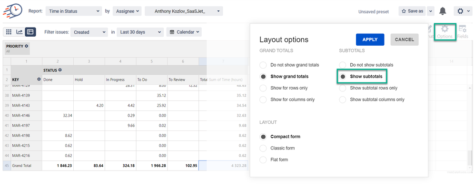Select the MAR-4215 row key
The image size is (475, 190).
click(x=27, y=145)
